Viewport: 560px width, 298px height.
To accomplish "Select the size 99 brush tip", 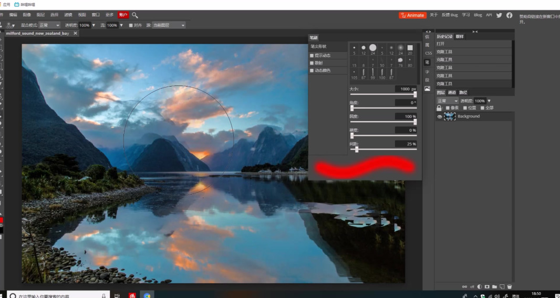I will [372, 74].
